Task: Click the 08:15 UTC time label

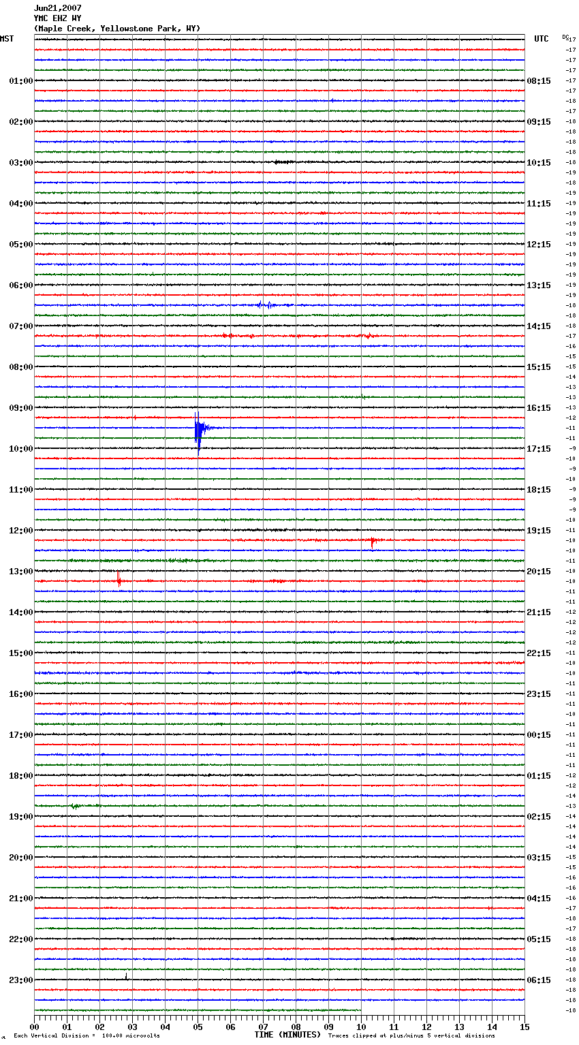Action: pyautogui.click(x=539, y=81)
